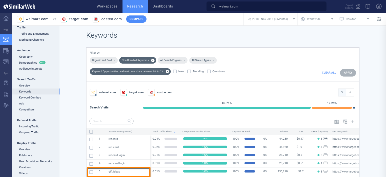Toggle select-all checkbox in table header

click(91, 132)
